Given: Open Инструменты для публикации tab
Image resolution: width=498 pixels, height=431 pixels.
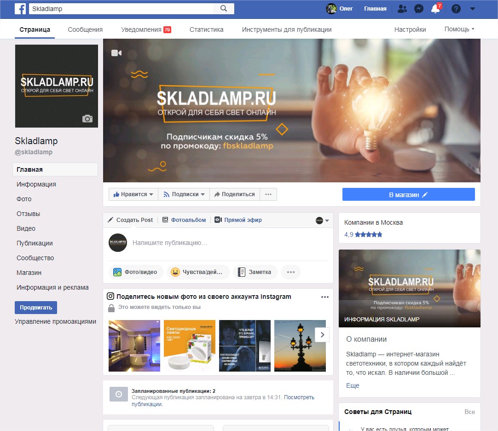Looking at the screenshot, I should [x=286, y=29].
